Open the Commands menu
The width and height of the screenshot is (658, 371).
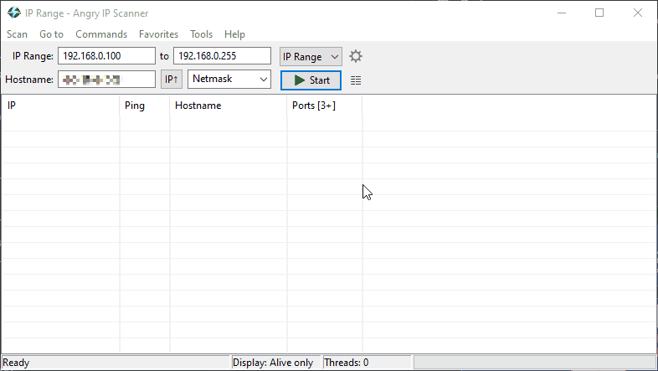tap(101, 34)
